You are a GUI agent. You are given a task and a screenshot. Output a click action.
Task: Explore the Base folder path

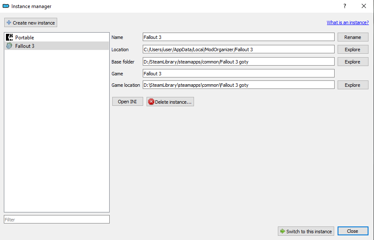353,62
